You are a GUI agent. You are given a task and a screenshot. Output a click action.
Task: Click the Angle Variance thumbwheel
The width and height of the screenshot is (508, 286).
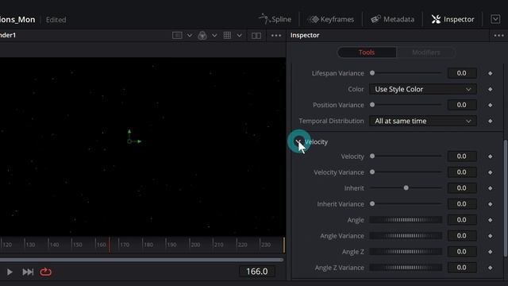click(x=406, y=236)
